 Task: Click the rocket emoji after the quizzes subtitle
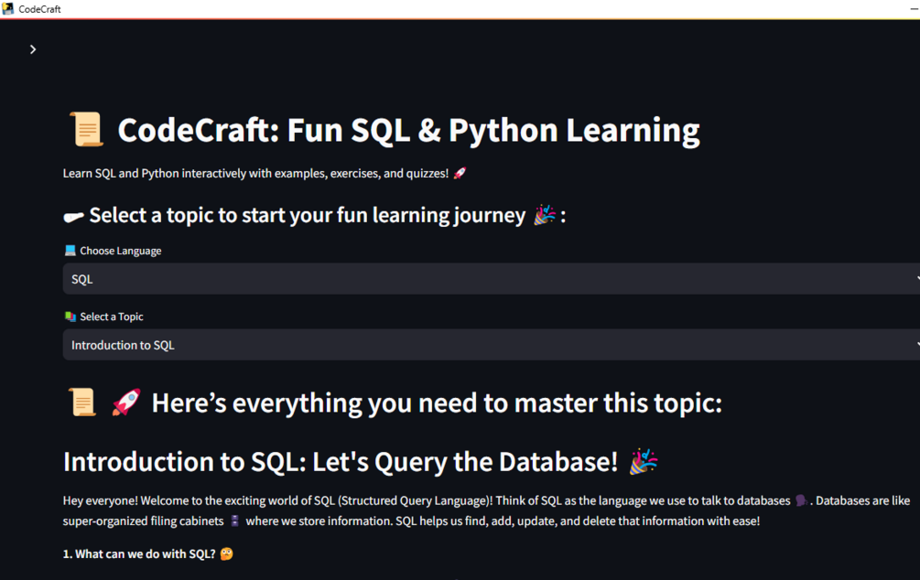tap(460, 173)
